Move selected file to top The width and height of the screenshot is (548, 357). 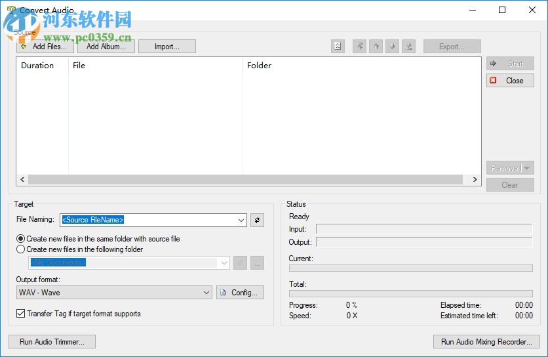tap(360, 46)
